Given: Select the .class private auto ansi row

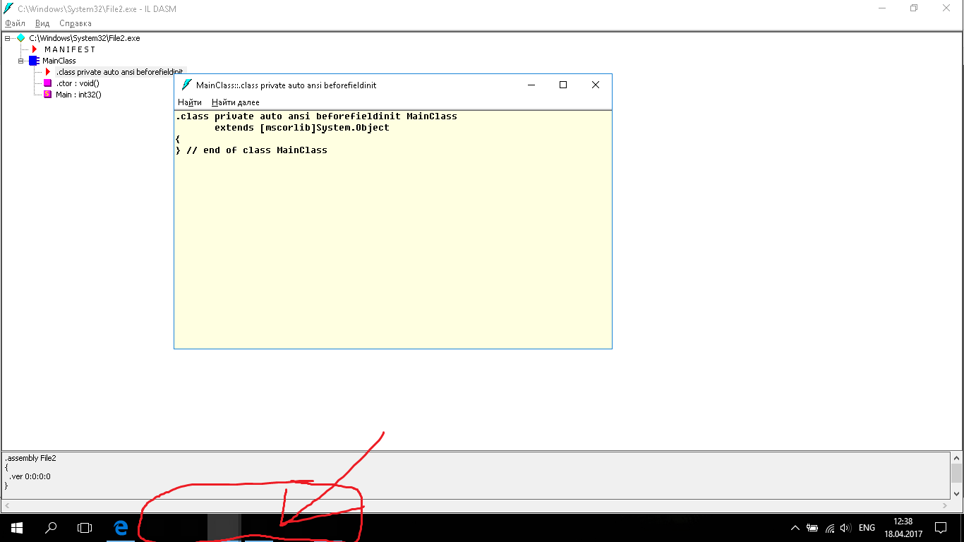Looking at the screenshot, I should click(x=120, y=72).
